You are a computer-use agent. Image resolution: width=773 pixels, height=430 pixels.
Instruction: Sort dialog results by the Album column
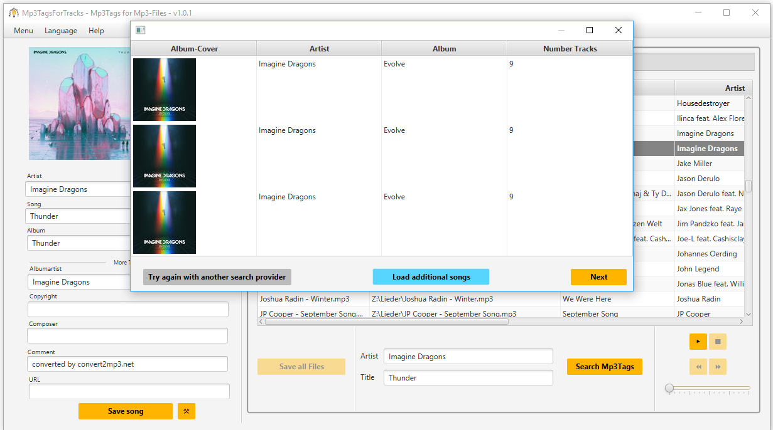click(x=444, y=48)
